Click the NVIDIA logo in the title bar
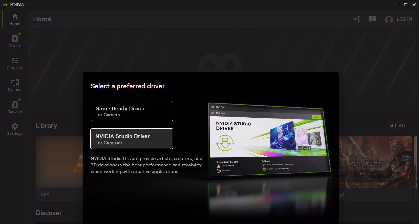The image size is (419, 224). (x=5, y=5)
